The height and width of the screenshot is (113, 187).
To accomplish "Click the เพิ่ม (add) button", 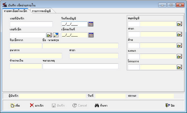I will click(x=15, y=105).
